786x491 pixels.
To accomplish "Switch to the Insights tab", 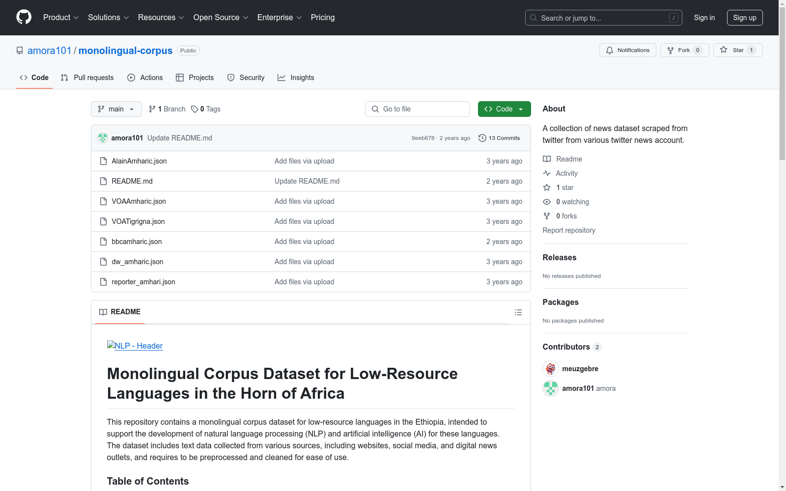I will tap(296, 78).
